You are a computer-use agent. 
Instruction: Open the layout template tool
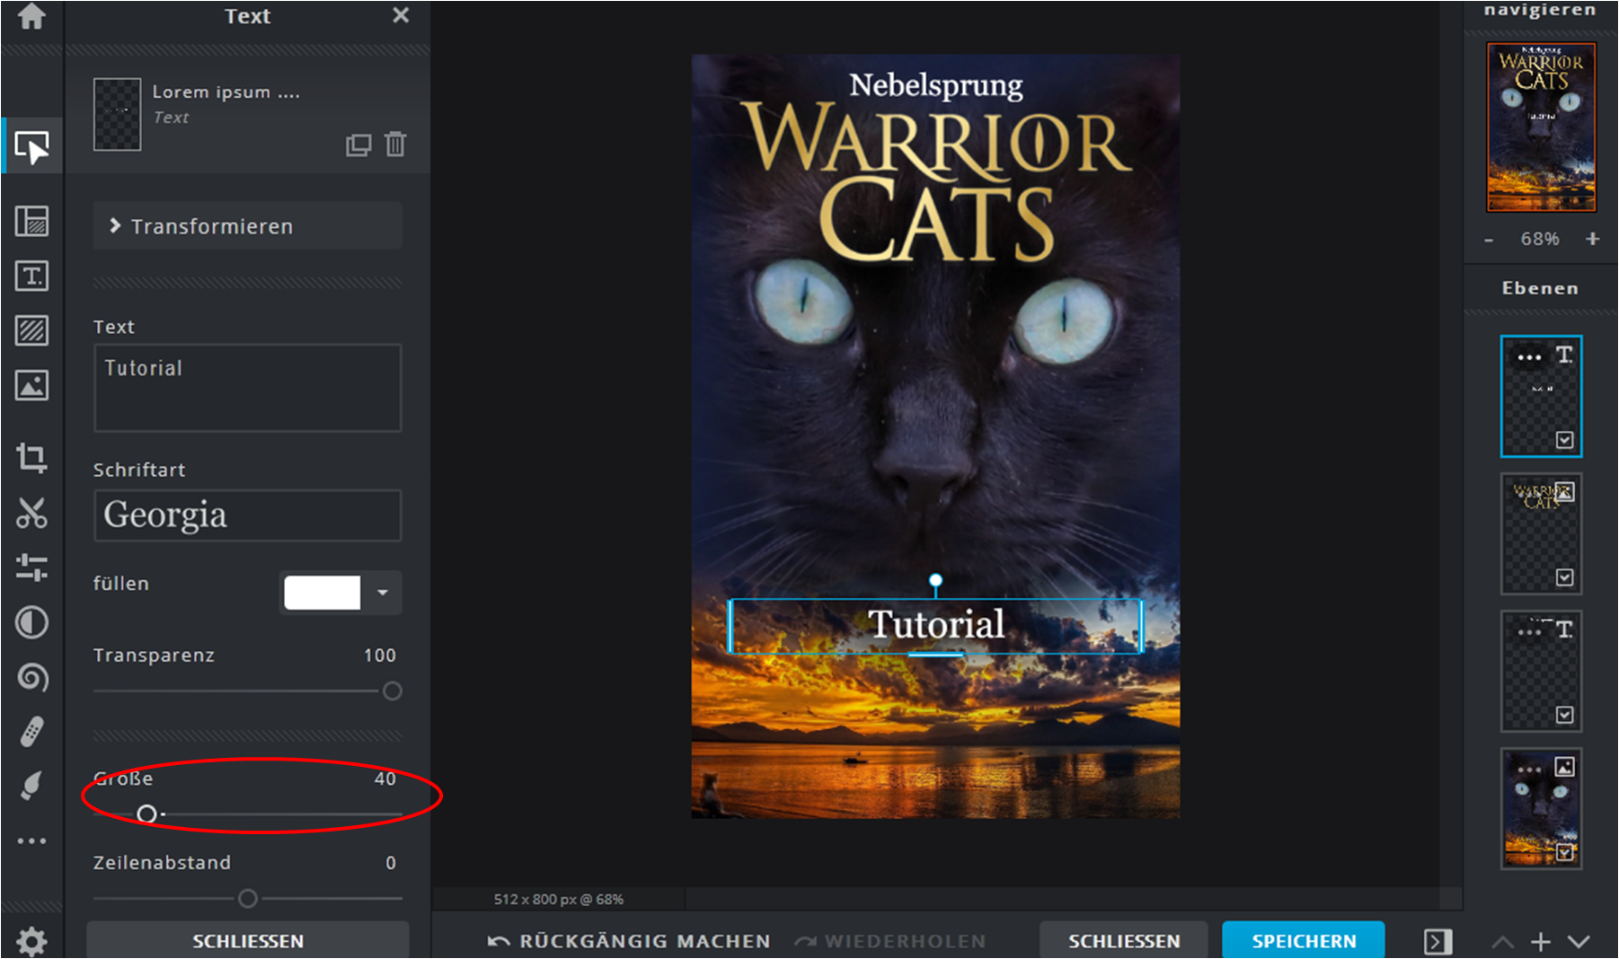click(32, 221)
